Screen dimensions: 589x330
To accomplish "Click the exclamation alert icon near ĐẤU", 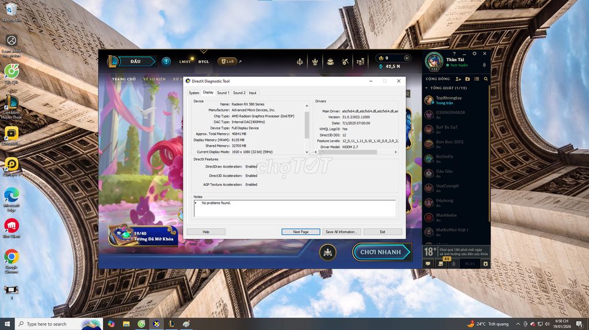I will [x=166, y=61].
